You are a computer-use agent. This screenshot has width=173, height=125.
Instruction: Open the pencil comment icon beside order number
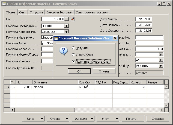[73, 19]
